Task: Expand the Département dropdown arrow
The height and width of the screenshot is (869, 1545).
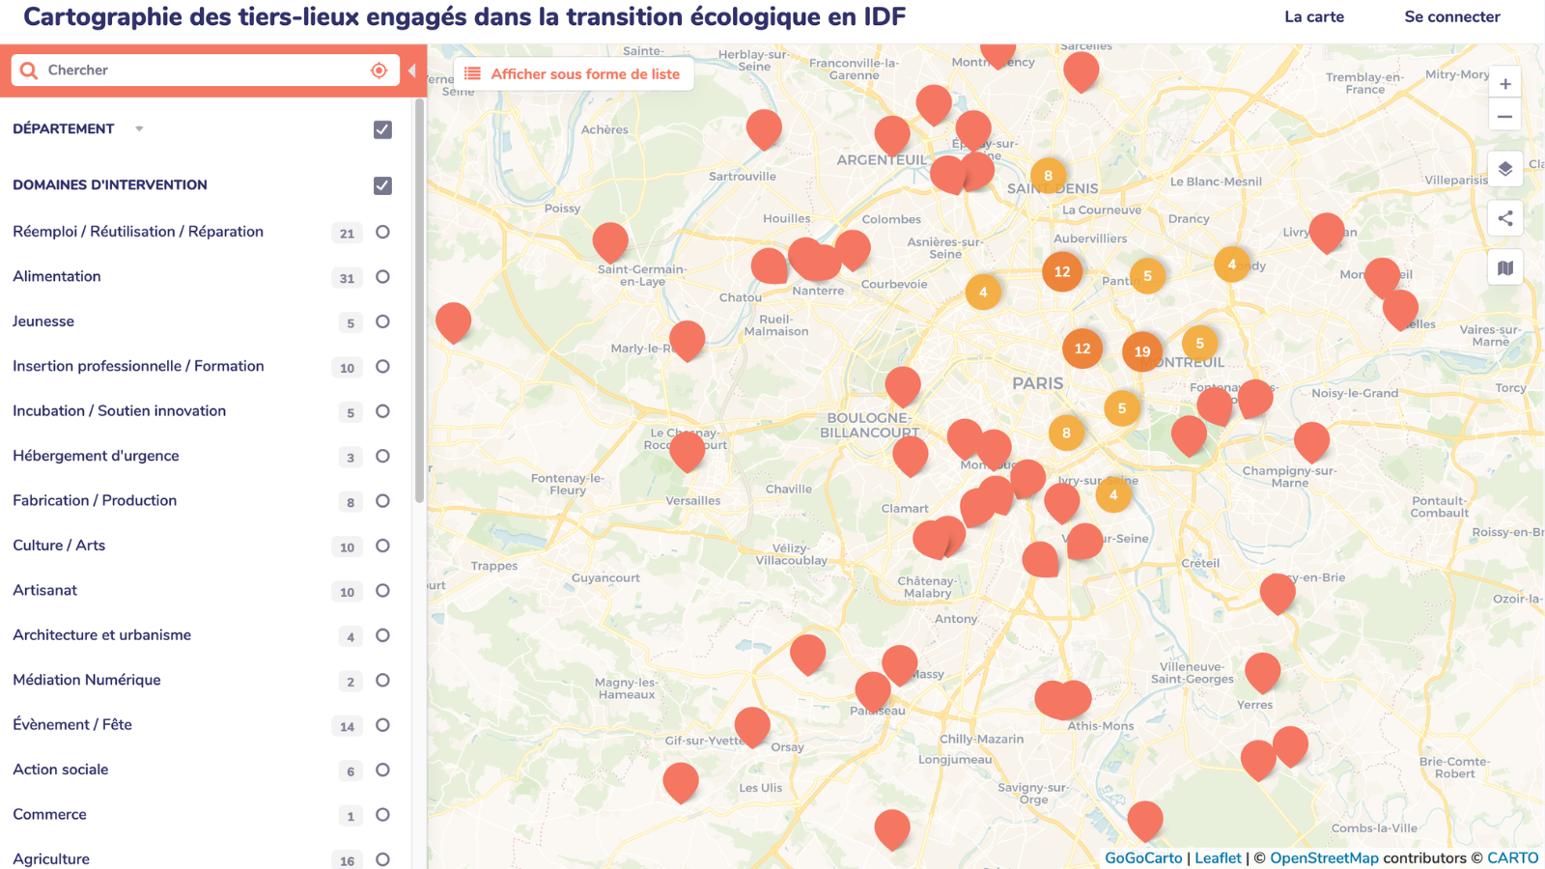Action: 139,129
